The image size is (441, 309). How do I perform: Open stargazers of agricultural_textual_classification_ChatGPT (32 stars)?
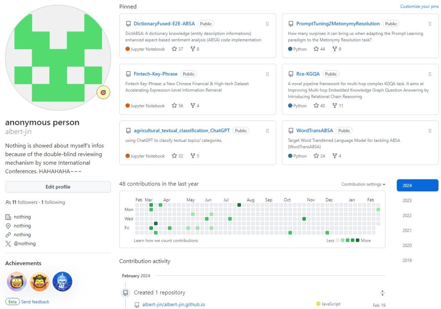(x=178, y=156)
